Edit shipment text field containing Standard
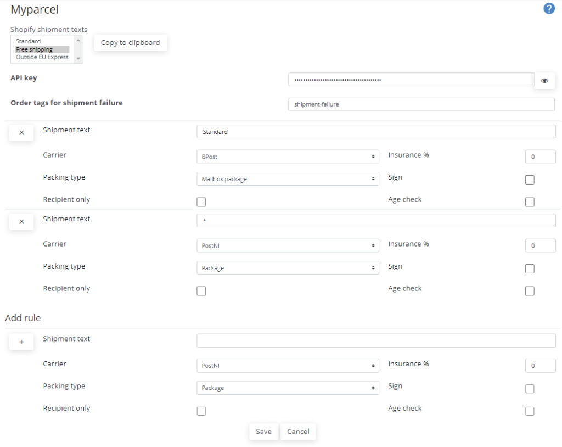 pyautogui.click(x=376, y=132)
